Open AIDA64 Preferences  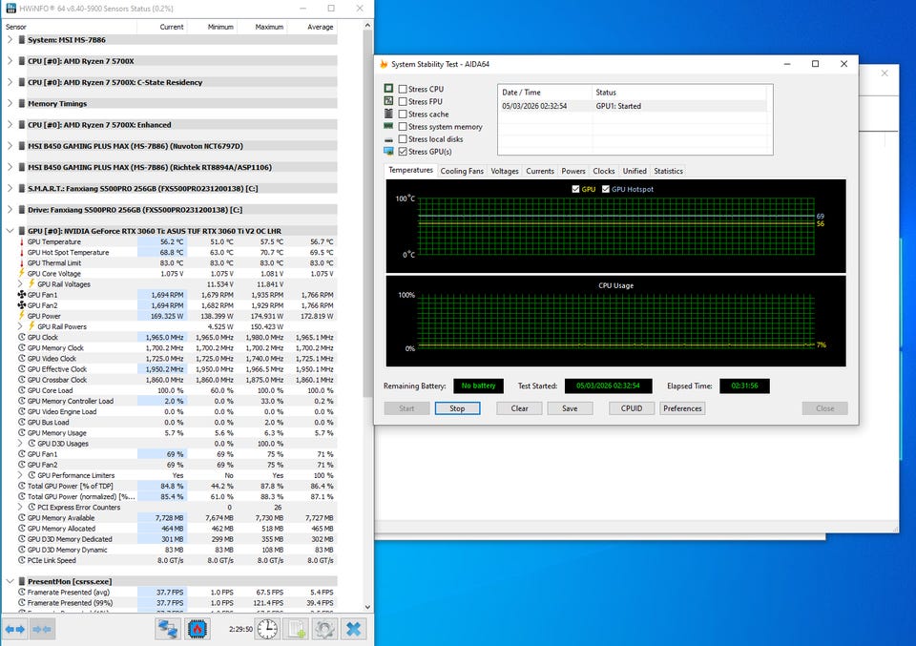(x=682, y=408)
